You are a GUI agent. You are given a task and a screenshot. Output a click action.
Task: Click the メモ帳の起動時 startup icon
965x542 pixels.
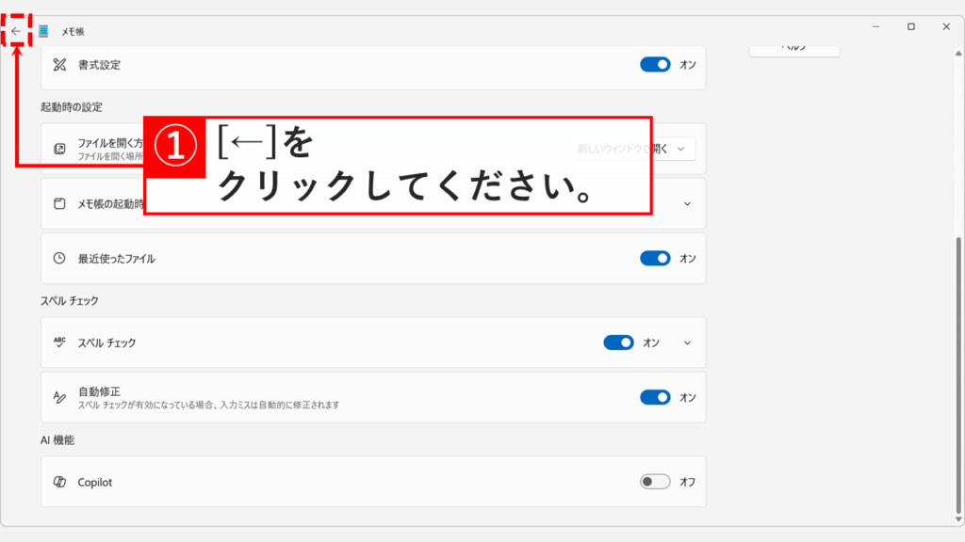point(58,202)
